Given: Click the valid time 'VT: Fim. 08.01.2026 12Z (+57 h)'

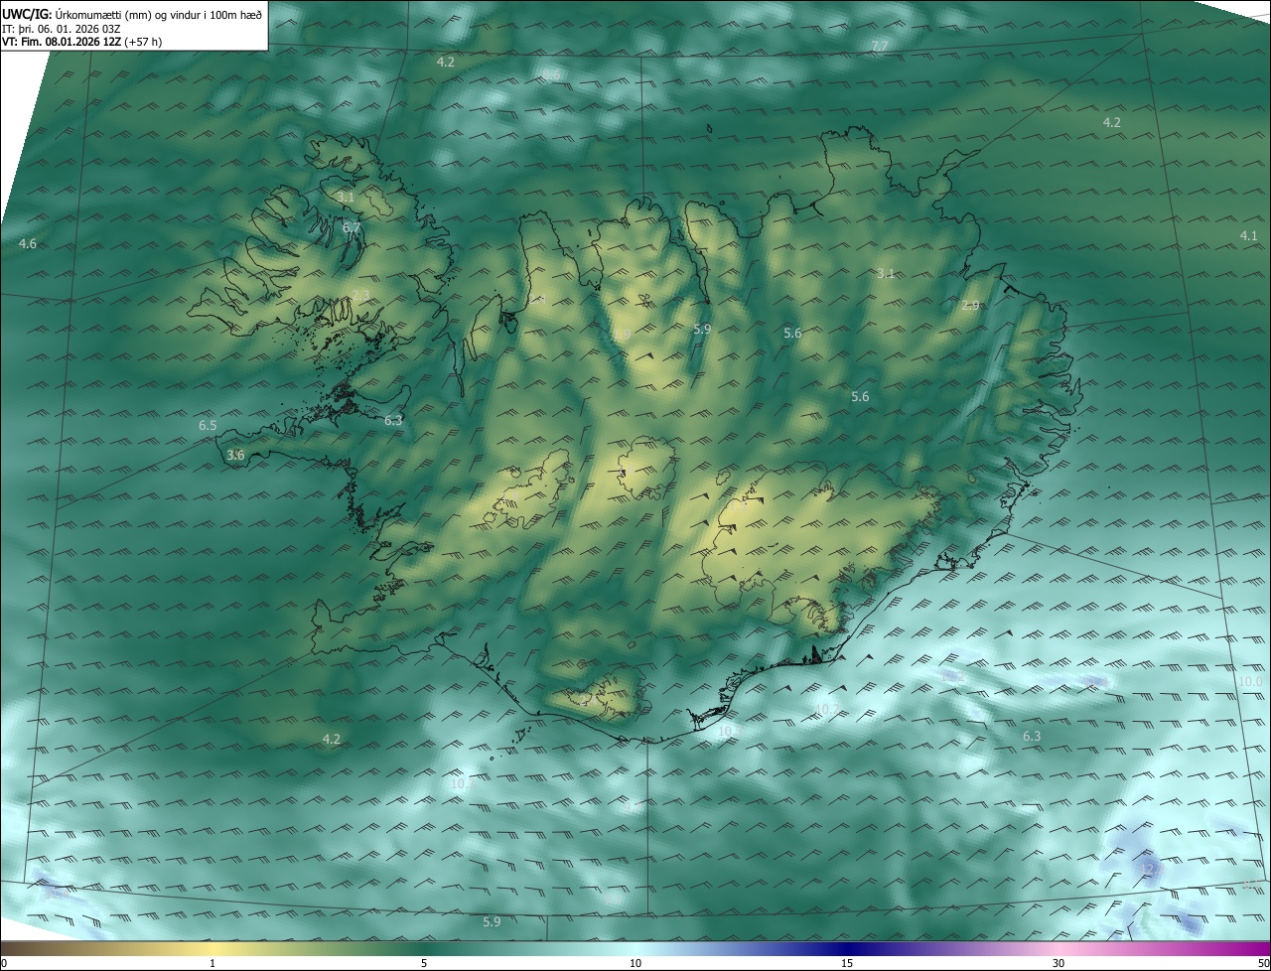Looking at the screenshot, I should point(82,42).
